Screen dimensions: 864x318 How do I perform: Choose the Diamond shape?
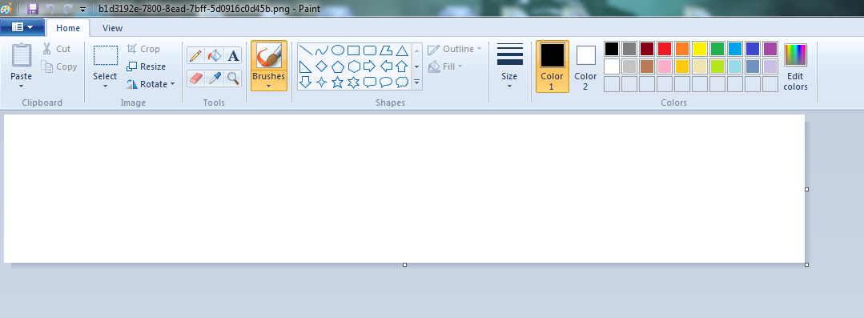(322, 66)
